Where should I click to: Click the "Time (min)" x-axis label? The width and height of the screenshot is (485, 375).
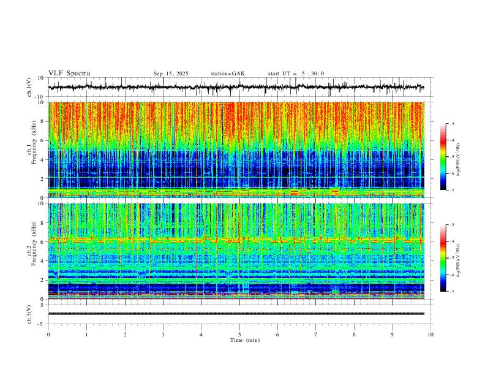click(245, 340)
